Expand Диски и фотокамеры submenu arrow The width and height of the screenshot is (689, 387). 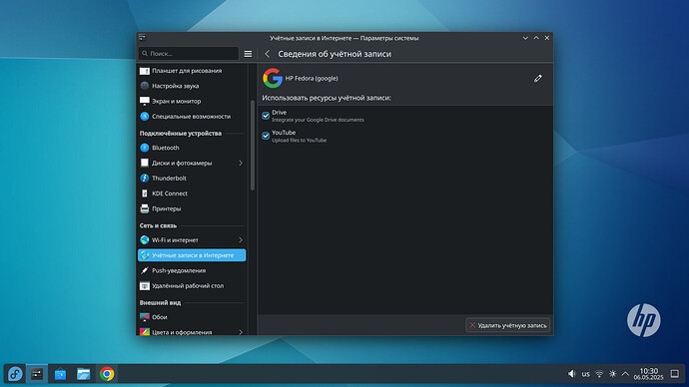[241, 163]
